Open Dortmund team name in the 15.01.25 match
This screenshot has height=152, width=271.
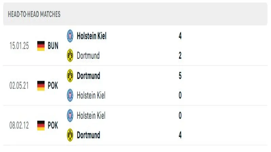pyautogui.click(x=88, y=55)
